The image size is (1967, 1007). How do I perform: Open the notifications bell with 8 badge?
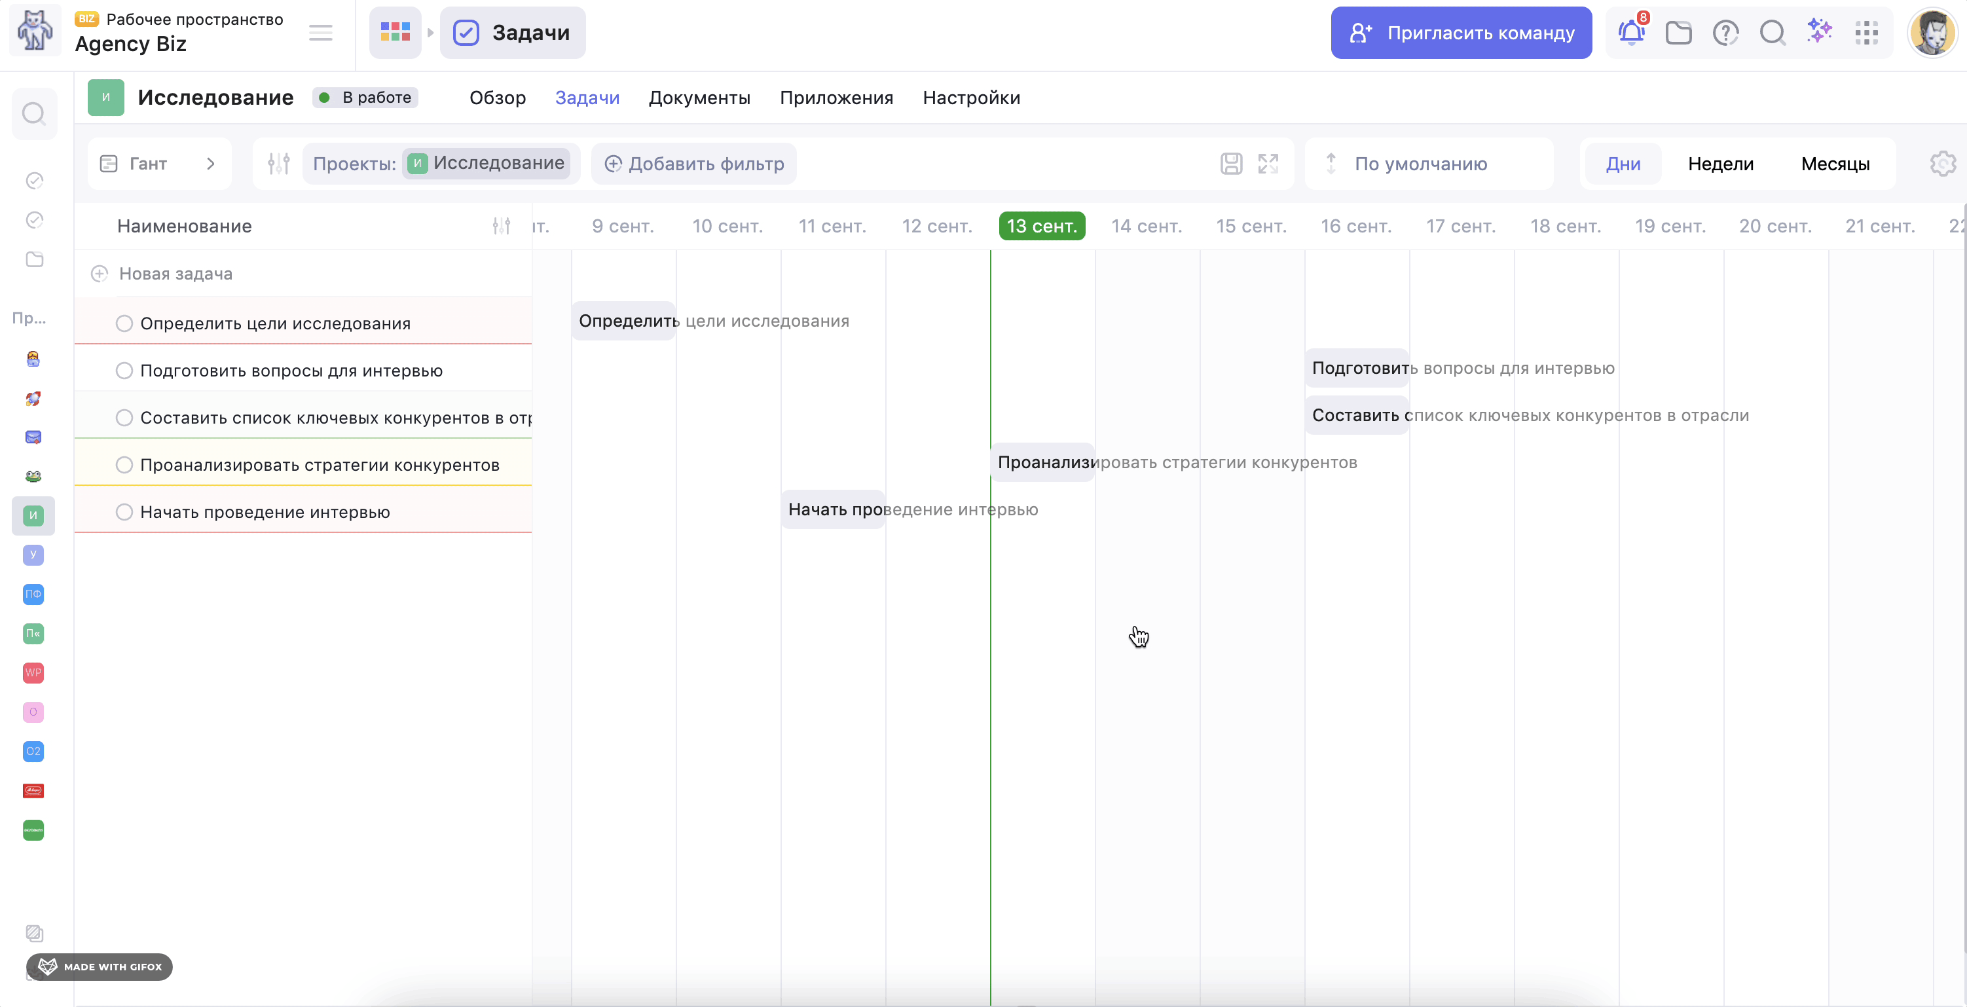pyautogui.click(x=1632, y=32)
